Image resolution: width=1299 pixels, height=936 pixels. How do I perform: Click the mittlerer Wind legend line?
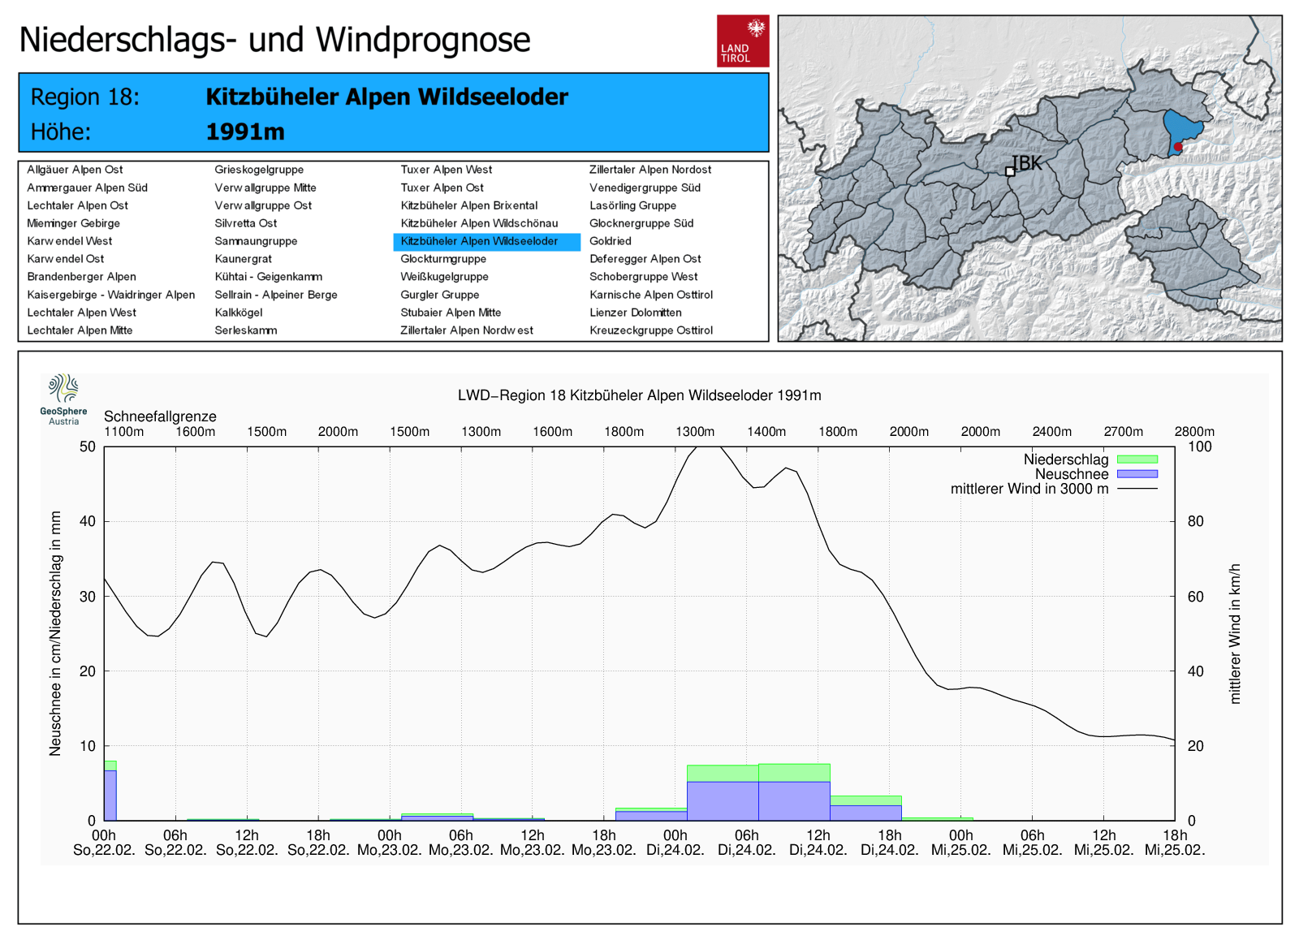1137,489
